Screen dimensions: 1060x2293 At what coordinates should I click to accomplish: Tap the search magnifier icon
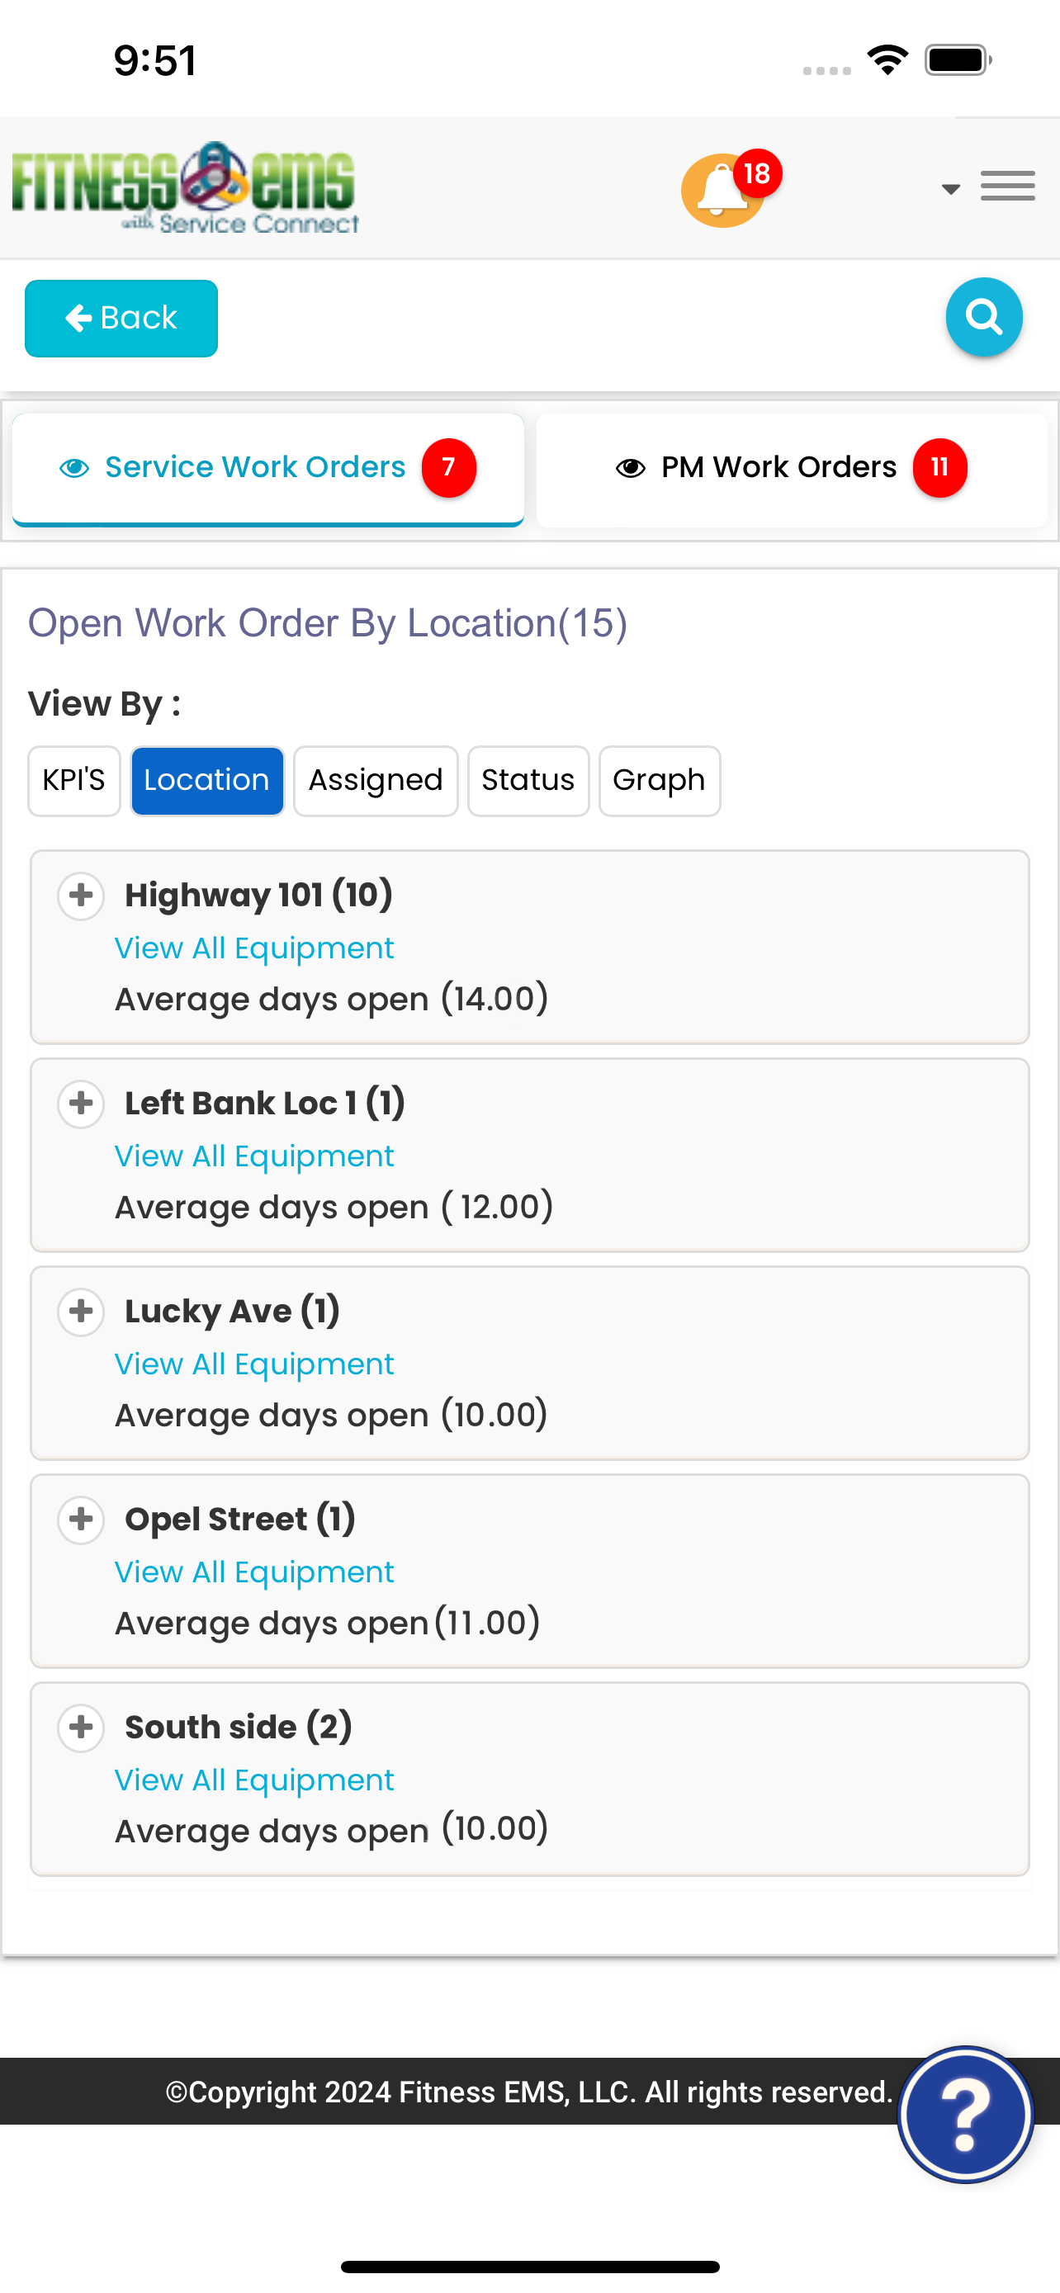coord(983,317)
